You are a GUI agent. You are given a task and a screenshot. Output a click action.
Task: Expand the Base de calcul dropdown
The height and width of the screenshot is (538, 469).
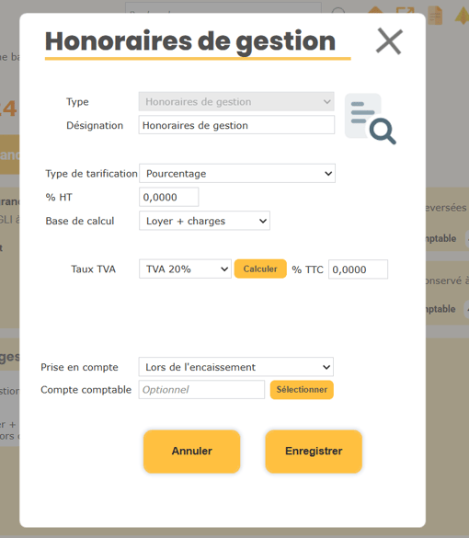click(x=204, y=221)
